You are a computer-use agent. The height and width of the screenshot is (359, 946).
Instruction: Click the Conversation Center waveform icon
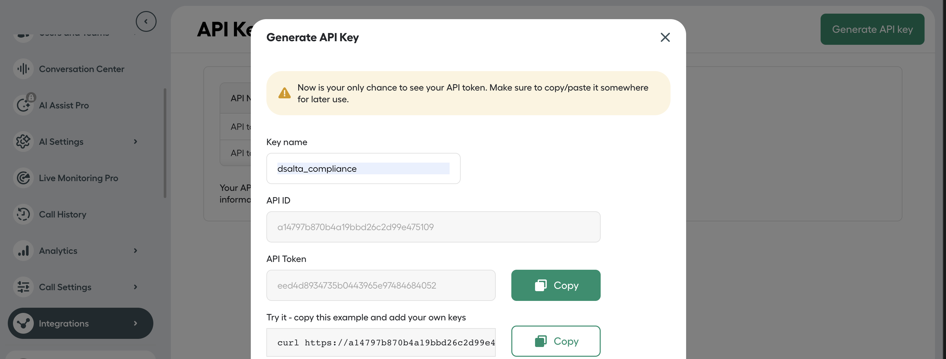click(x=23, y=68)
